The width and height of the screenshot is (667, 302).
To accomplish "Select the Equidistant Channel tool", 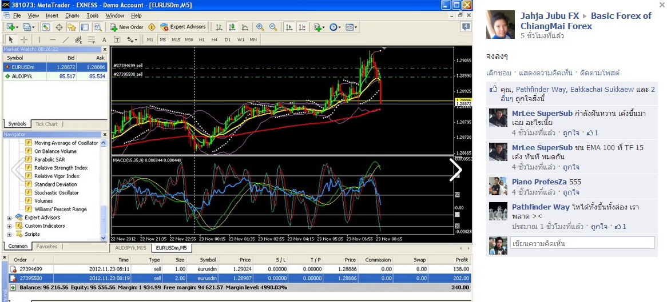I will click(78, 39).
